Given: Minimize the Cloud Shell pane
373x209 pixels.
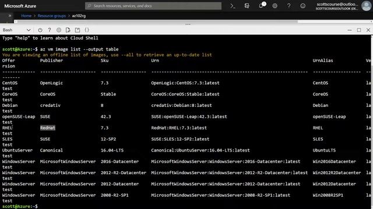Looking at the screenshot, I should [x=350, y=30].
